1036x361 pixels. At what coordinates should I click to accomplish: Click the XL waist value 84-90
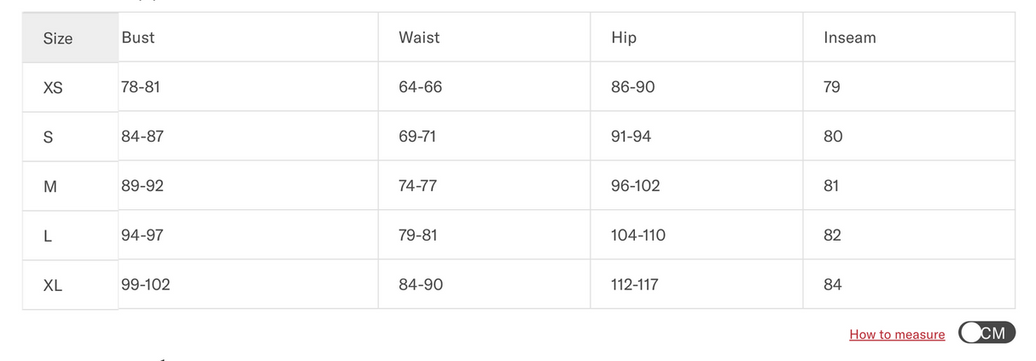(421, 285)
